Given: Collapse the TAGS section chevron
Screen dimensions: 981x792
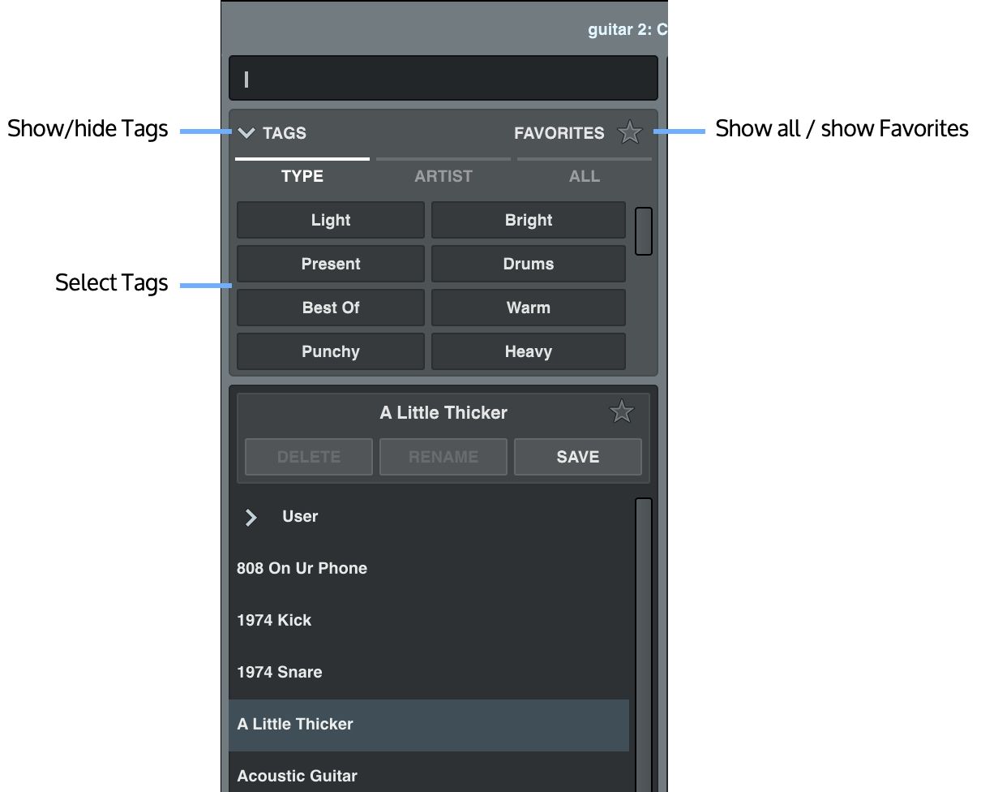Looking at the screenshot, I should [246, 133].
